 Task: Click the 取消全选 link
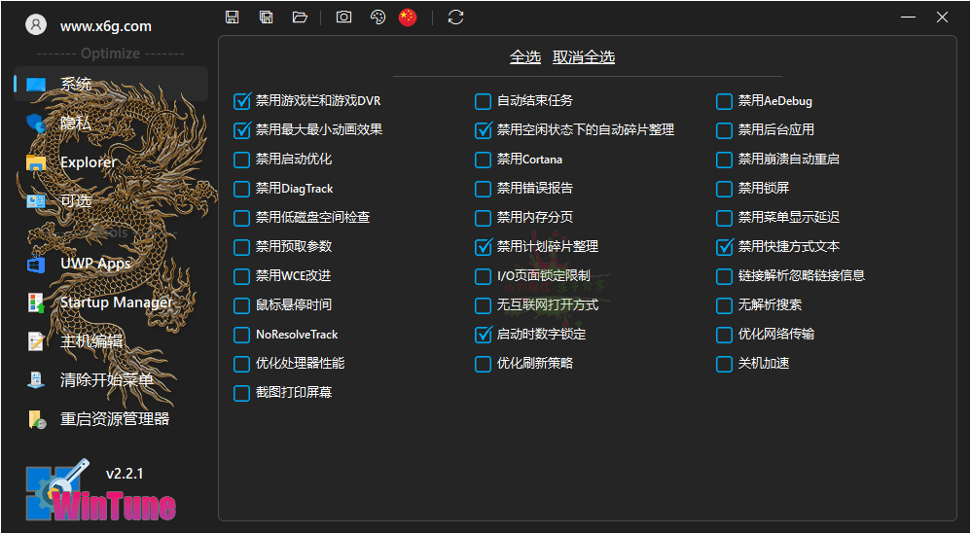pyautogui.click(x=584, y=57)
